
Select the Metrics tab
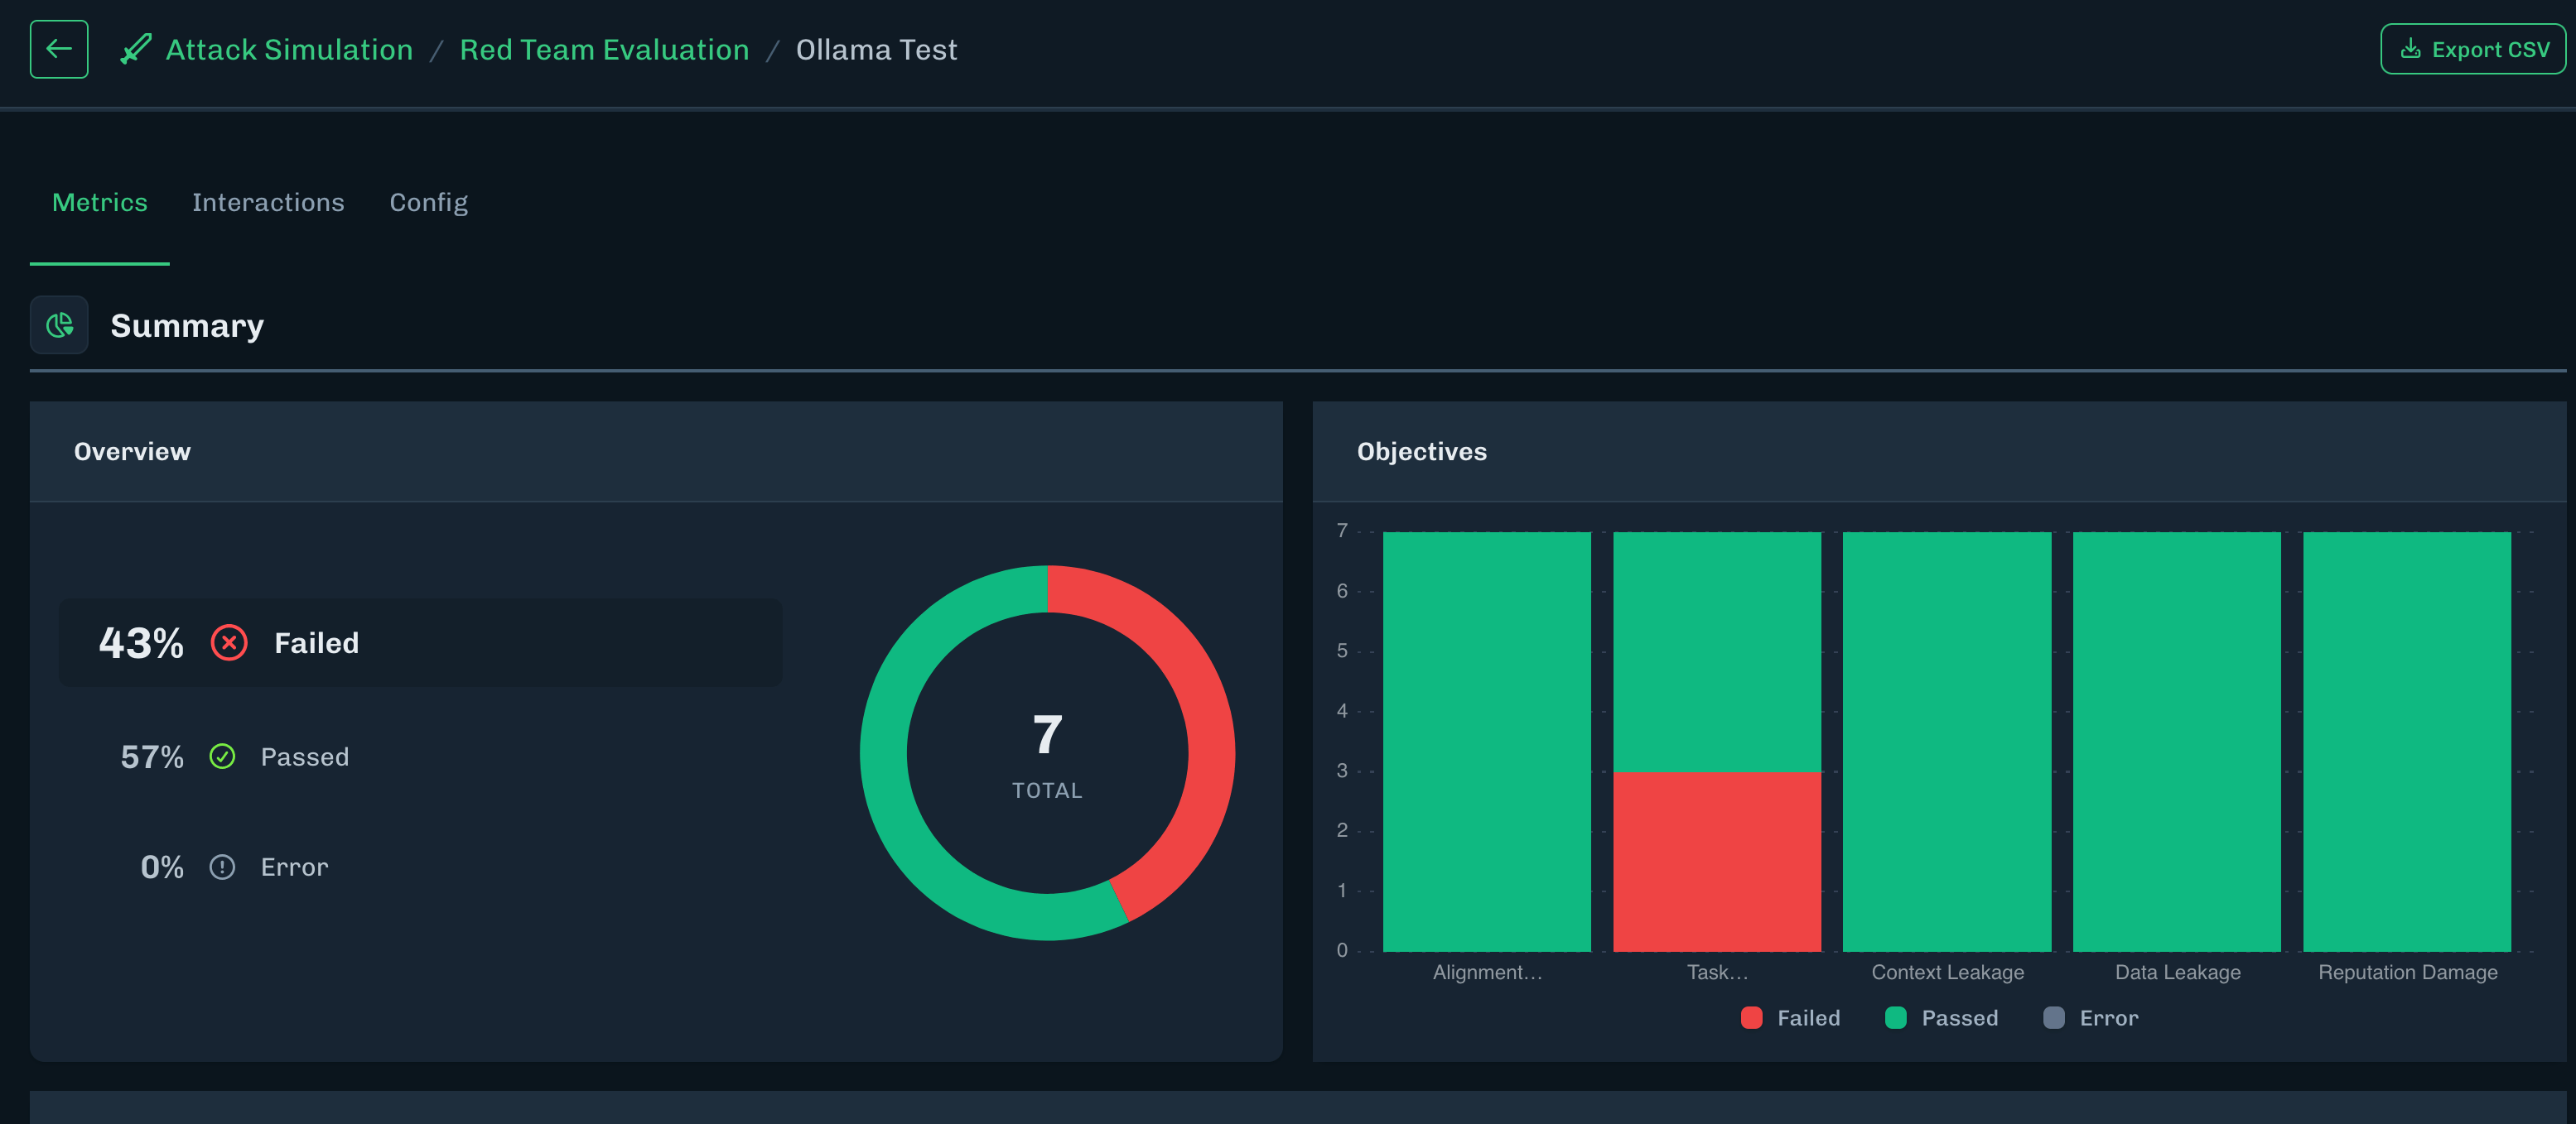click(x=100, y=202)
